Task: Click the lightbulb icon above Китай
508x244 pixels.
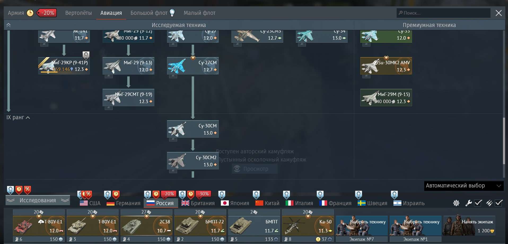Action: (x=256, y=195)
